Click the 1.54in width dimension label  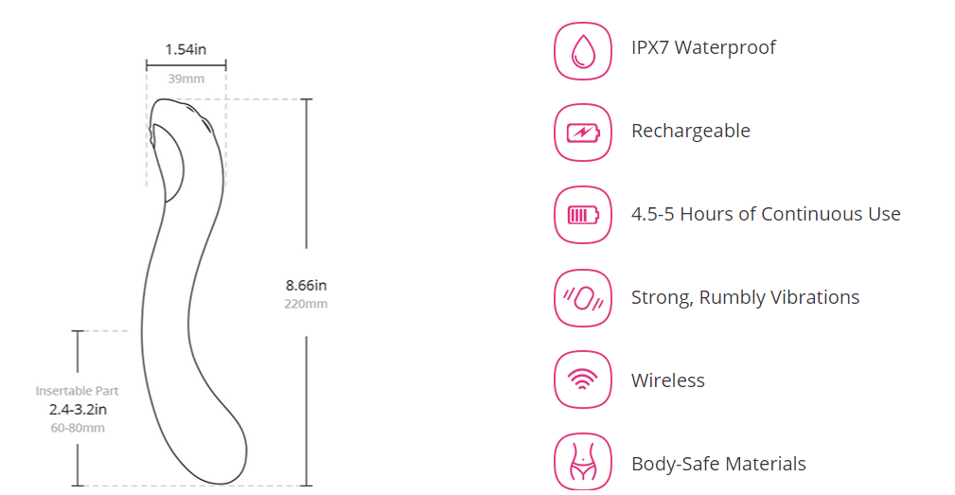click(186, 48)
